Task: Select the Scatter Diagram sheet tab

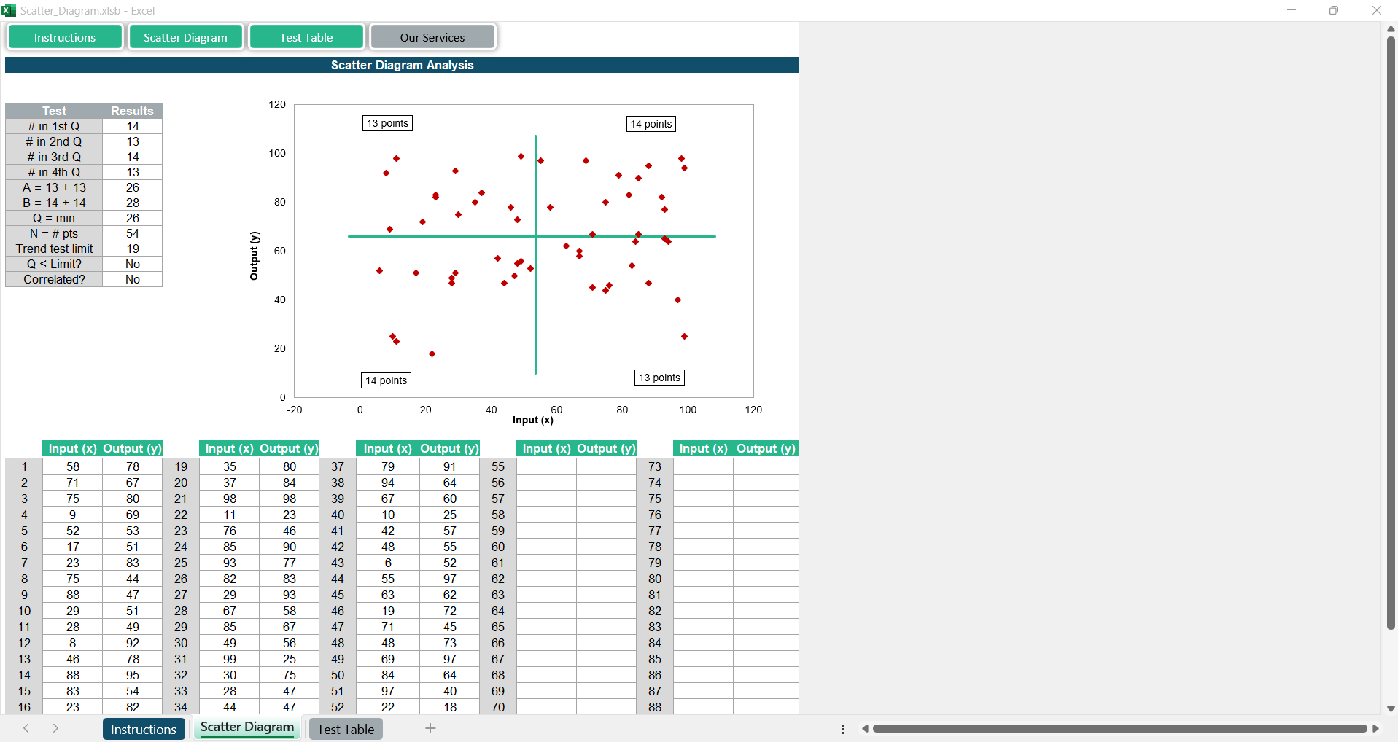Action: coord(247,727)
